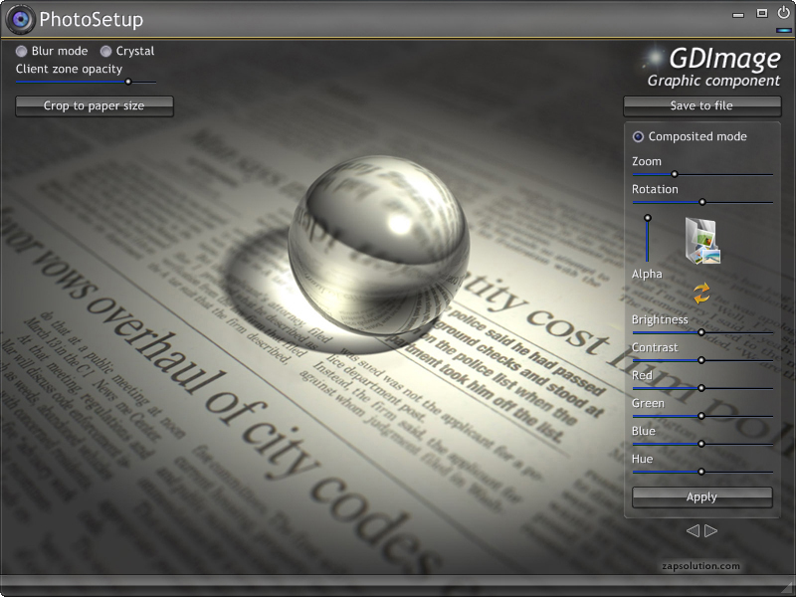
Task: Maximize the PhotoSetup window
Action: pos(761,13)
